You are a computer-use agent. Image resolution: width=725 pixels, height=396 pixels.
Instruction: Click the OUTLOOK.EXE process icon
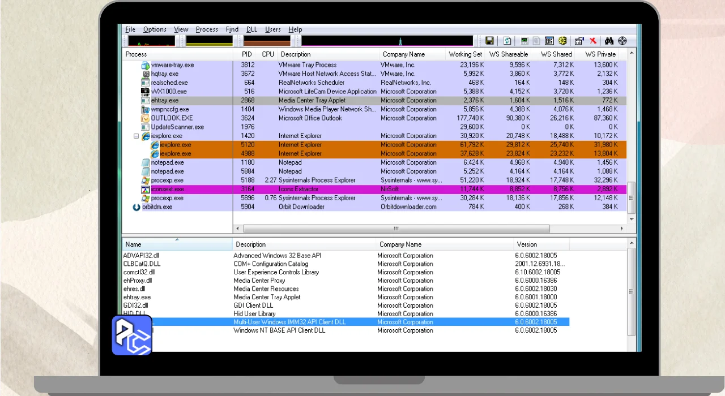click(x=146, y=118)
